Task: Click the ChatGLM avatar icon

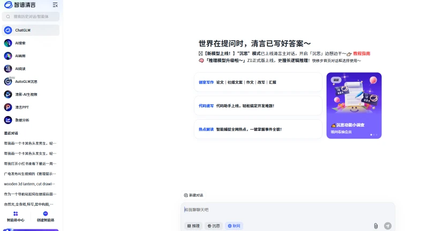Action: [x=8, y=30]
